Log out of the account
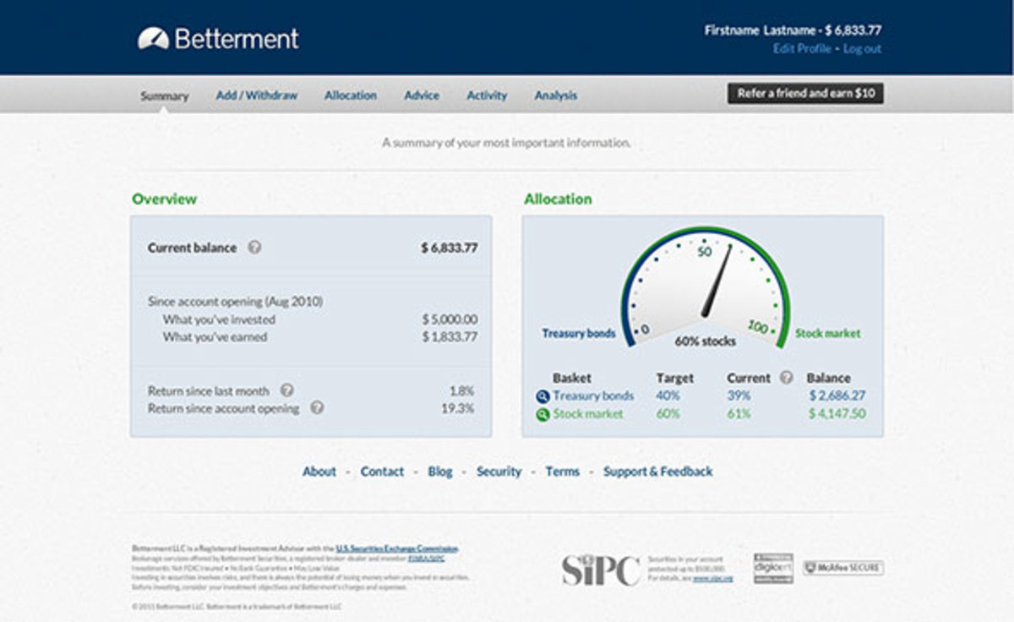 click(x=862, y=49)
